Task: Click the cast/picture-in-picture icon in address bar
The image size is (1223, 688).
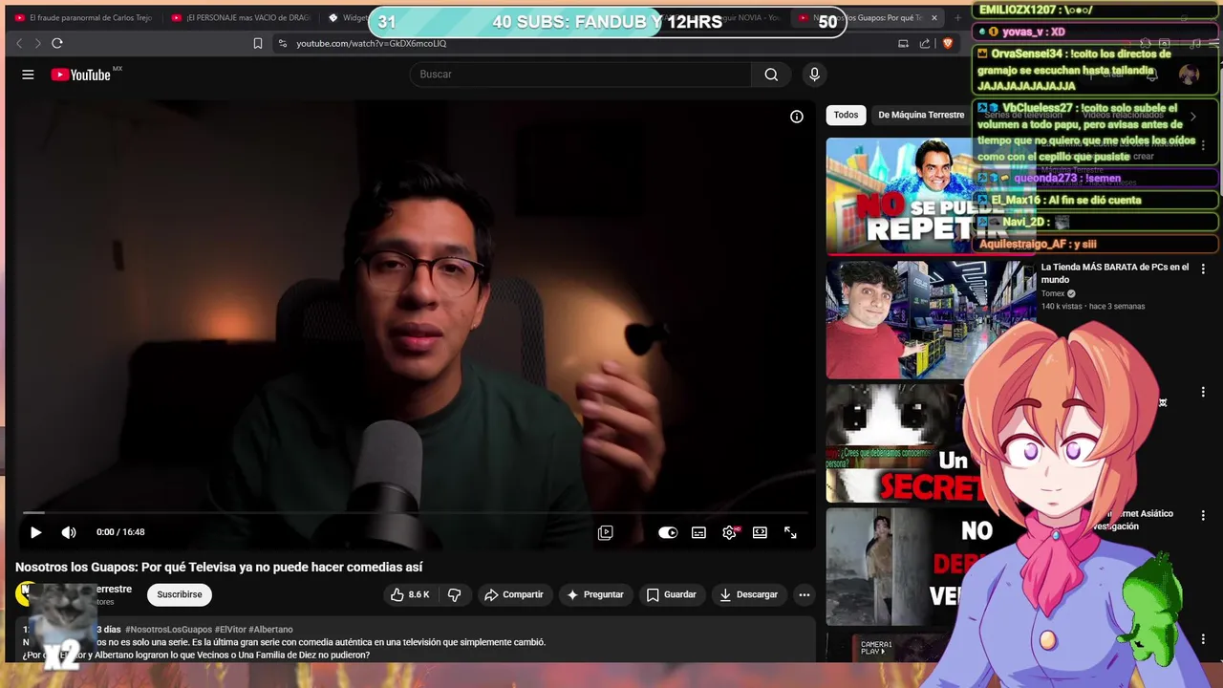Action: pos(903,43)
